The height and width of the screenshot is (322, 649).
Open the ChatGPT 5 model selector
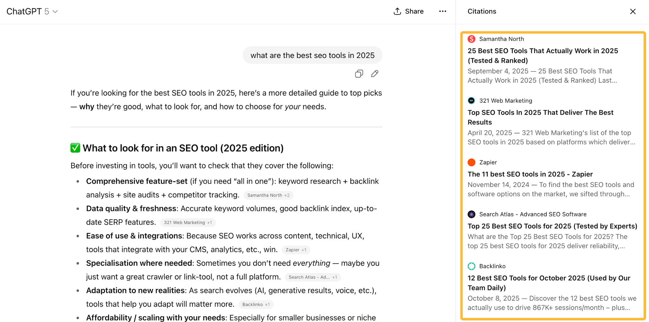32,11
